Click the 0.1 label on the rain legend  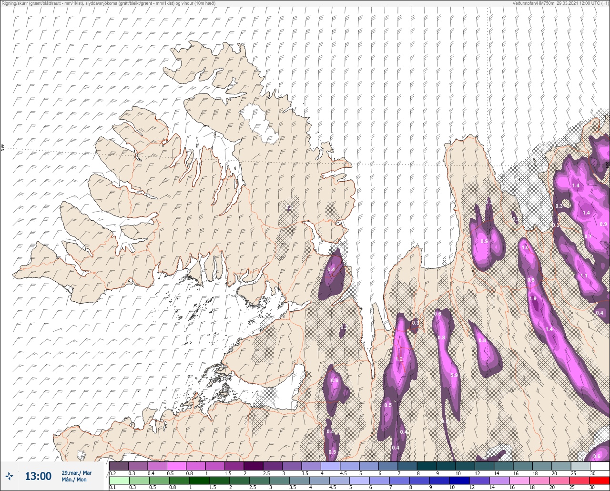click(112, 488)
